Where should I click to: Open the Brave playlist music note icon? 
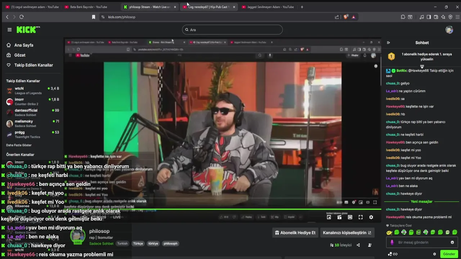(421, 17)
